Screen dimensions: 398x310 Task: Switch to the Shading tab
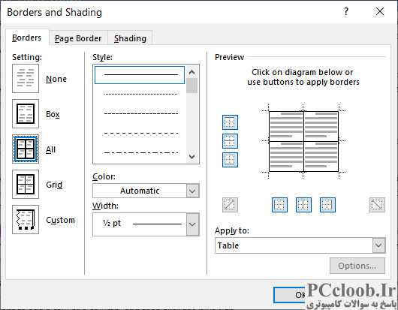coord(130,38)
